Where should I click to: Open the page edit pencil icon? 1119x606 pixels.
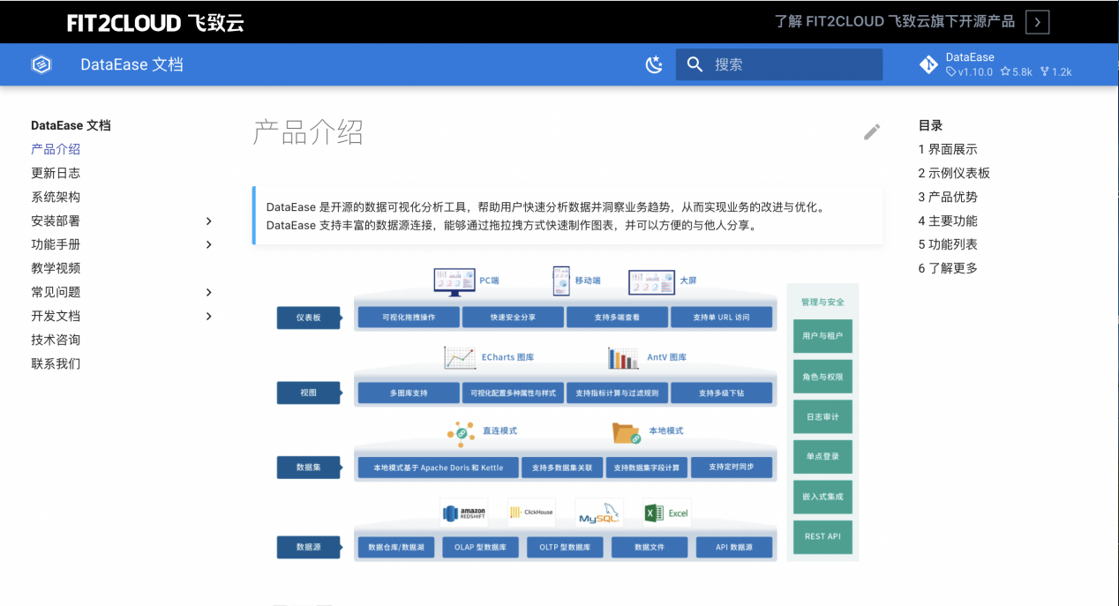click(872, 131)
